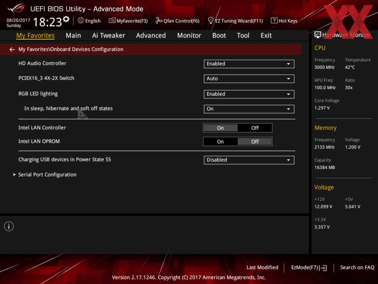
Task: Open the HD Audio Controller dropdown
Action: [x=249, y=64]
